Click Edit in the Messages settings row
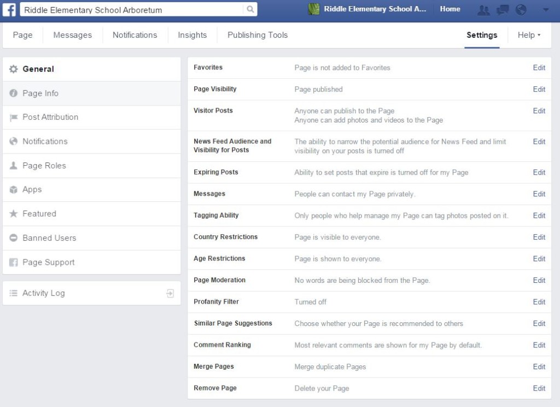Viewport: 560px width, 407px height. tap(539, 194)
